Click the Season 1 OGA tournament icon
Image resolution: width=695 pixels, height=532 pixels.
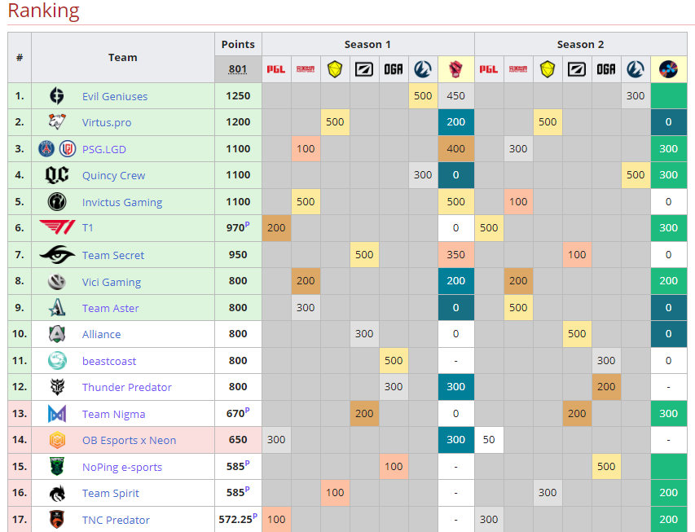[x=394, y=69]
